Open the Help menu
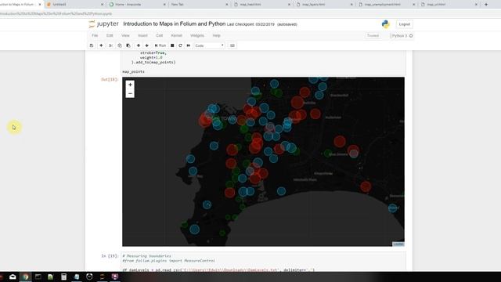The image size is (501, 282). pos(216,35)
